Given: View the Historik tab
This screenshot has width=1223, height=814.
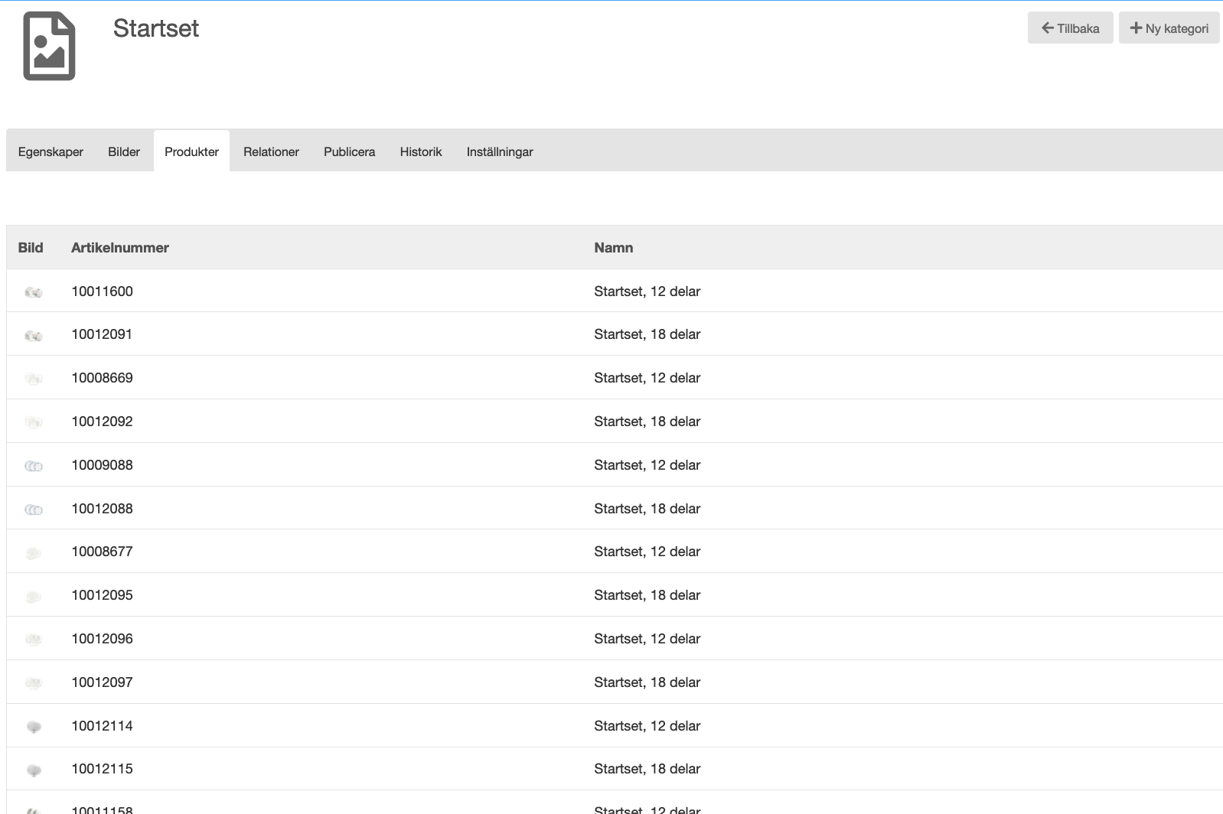Looking at the screenshot, I should (x=421, y=151).
